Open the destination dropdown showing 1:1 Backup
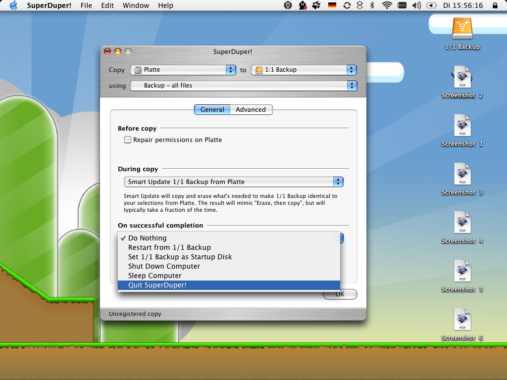507x380 pixels. click(304, 70)
